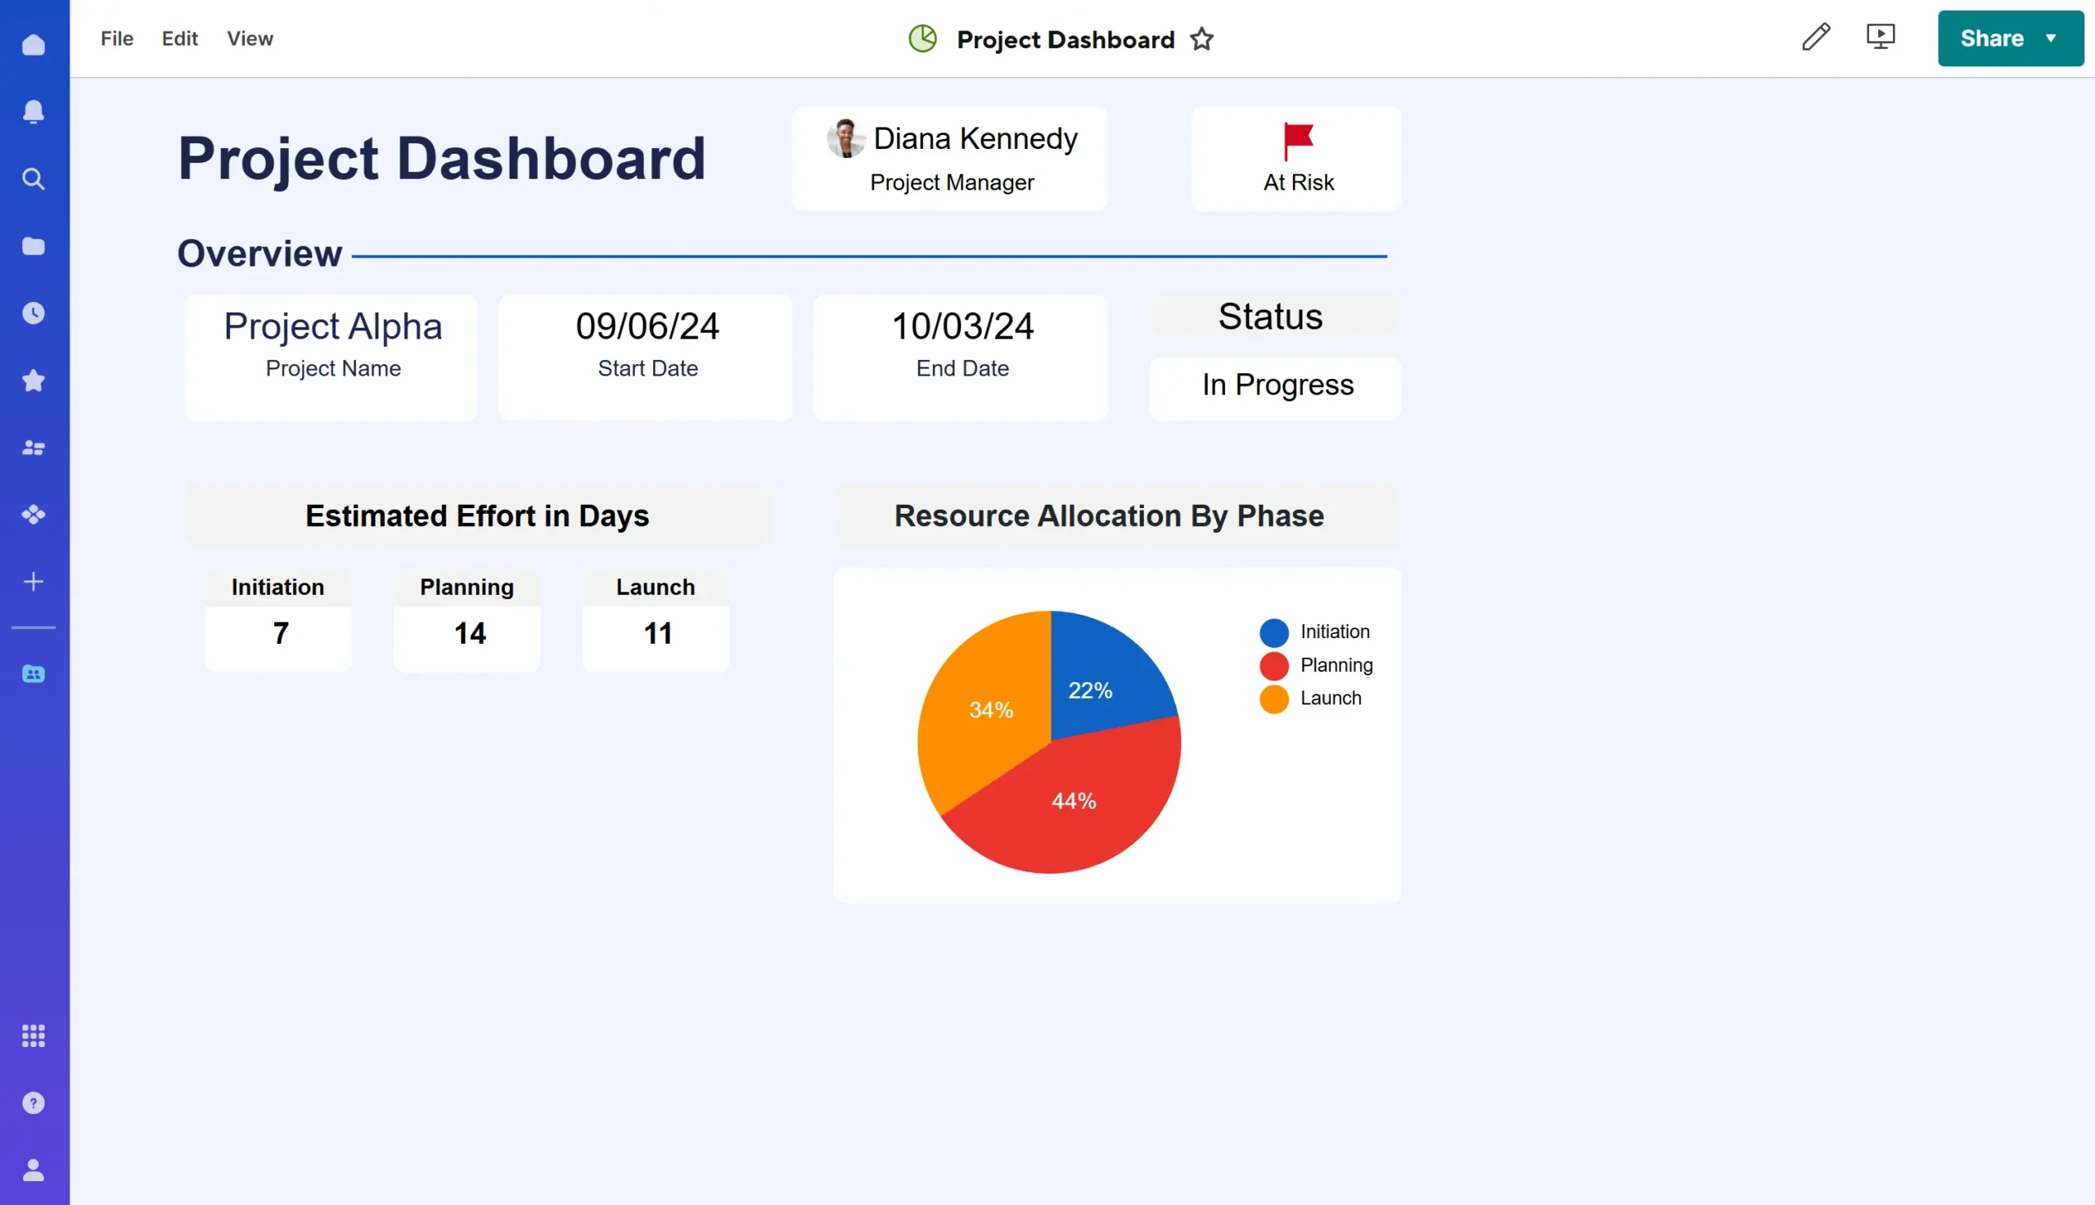This screenshot has height=1205, width=2095.
Task: Open the apps grid at sidebar bottom
Action: point(33,1035)
